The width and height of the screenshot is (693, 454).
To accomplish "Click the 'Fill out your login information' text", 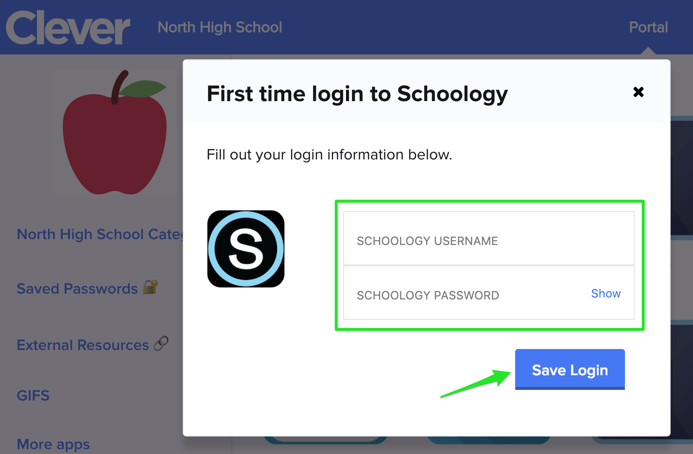I will [329, 155].
